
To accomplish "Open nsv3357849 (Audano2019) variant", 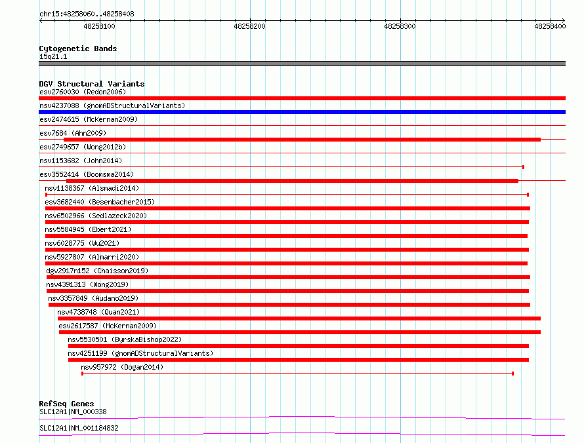I will coord(93,298).
